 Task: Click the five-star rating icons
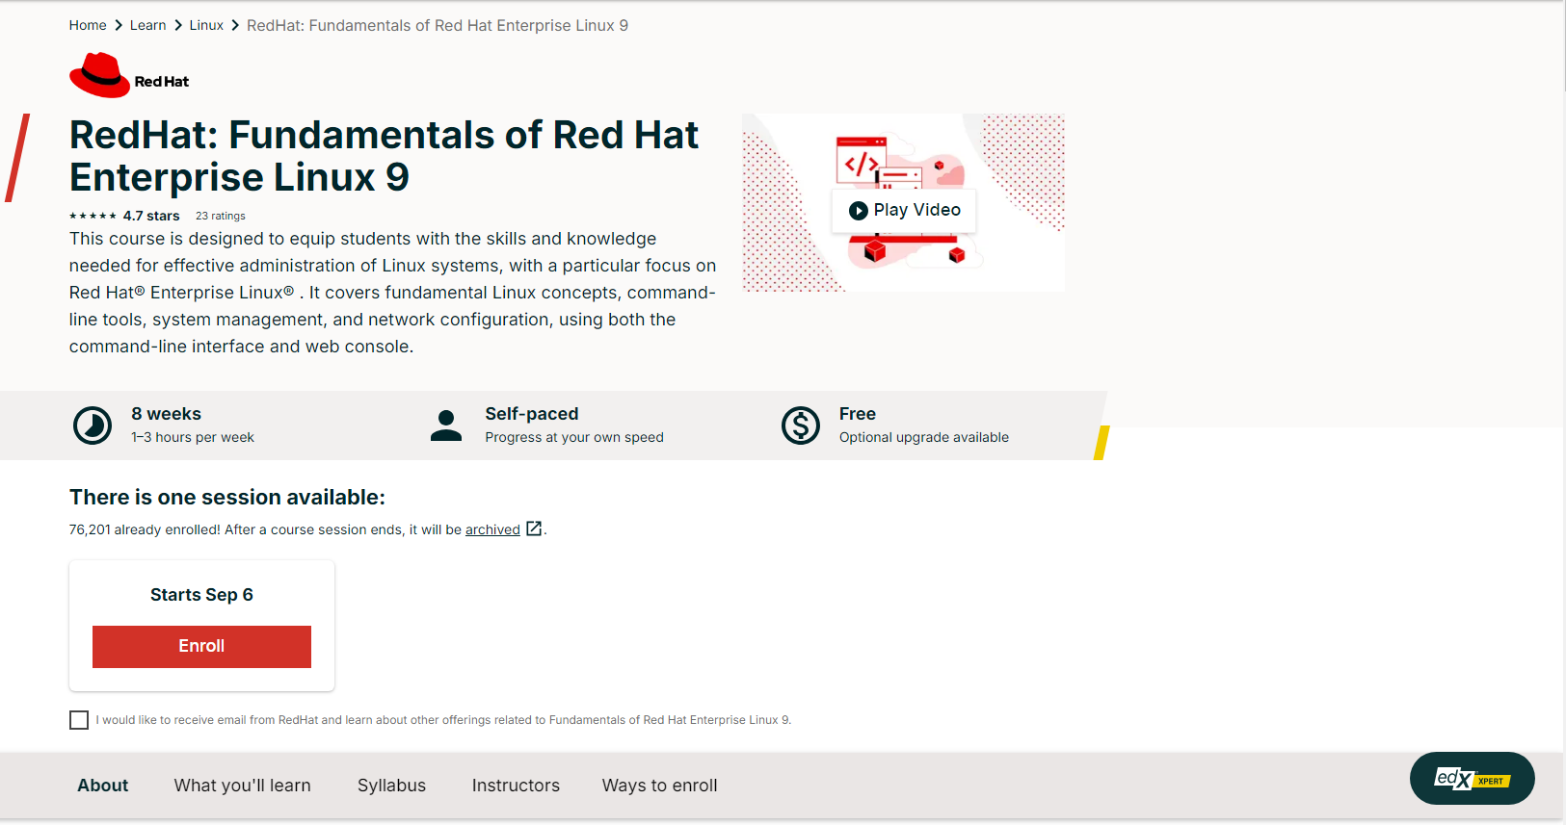93,217
